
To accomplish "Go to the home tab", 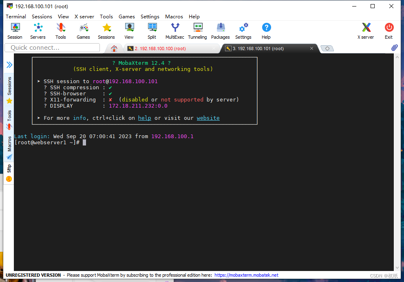I will [114, 48].
